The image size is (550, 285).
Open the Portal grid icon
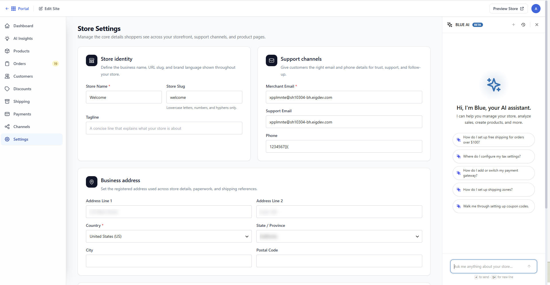13,9
